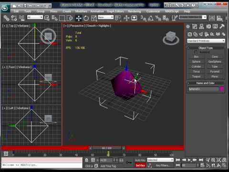Screen dimensions: 229x172
Task: Collapse the Name and Color rollout
Action: (x=206, y=83)
